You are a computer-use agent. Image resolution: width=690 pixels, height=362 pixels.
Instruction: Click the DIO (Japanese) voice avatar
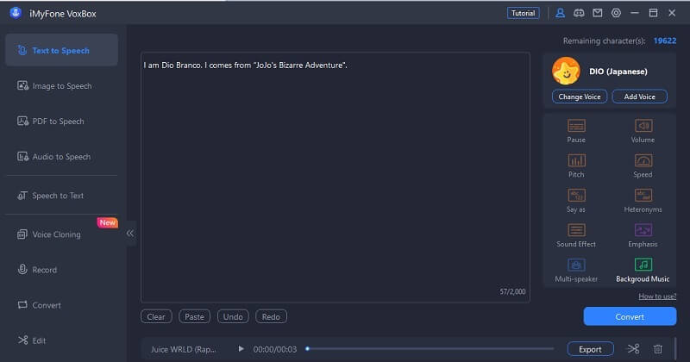(566, 71)
